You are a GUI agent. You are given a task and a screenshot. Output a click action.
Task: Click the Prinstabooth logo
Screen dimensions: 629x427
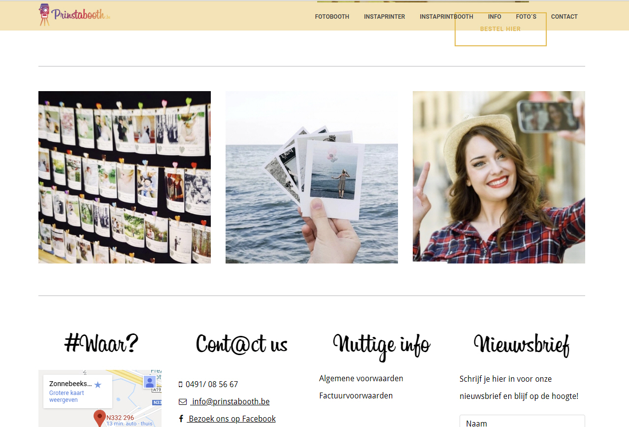[75, 15]
